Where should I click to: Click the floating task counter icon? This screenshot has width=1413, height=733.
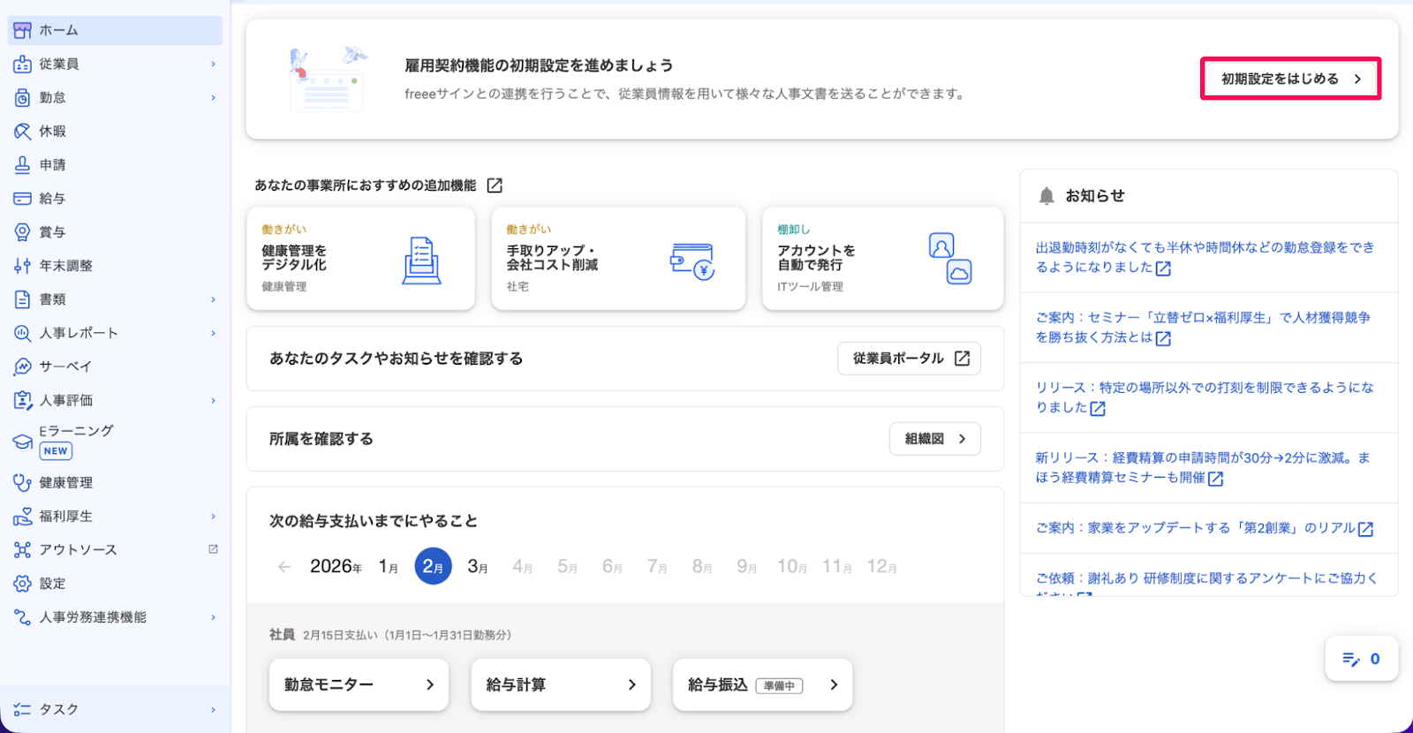pos(1351,659)
